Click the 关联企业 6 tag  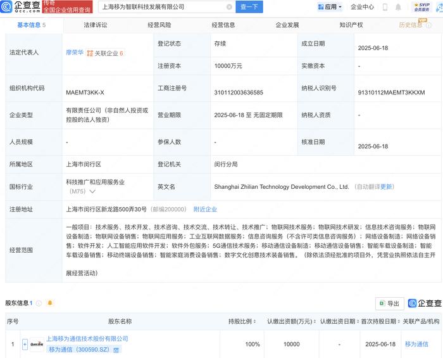[105, 53]
